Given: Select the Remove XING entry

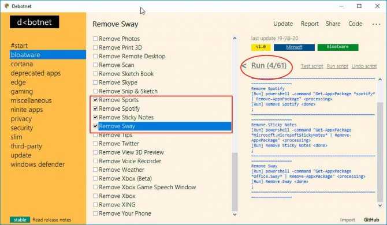Looking at the screenshot, I should 117,205.
